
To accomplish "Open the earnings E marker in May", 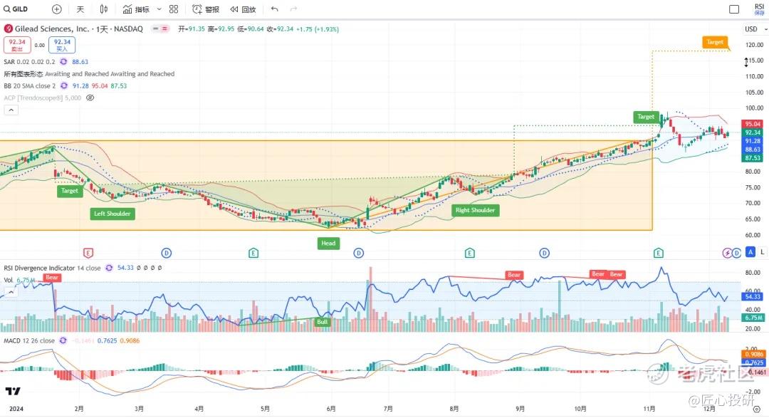I will (253, 254).
